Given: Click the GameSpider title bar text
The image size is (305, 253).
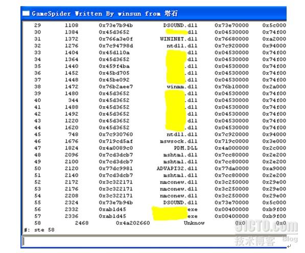Looking at the screenshot, I should [x=105, y=13].
